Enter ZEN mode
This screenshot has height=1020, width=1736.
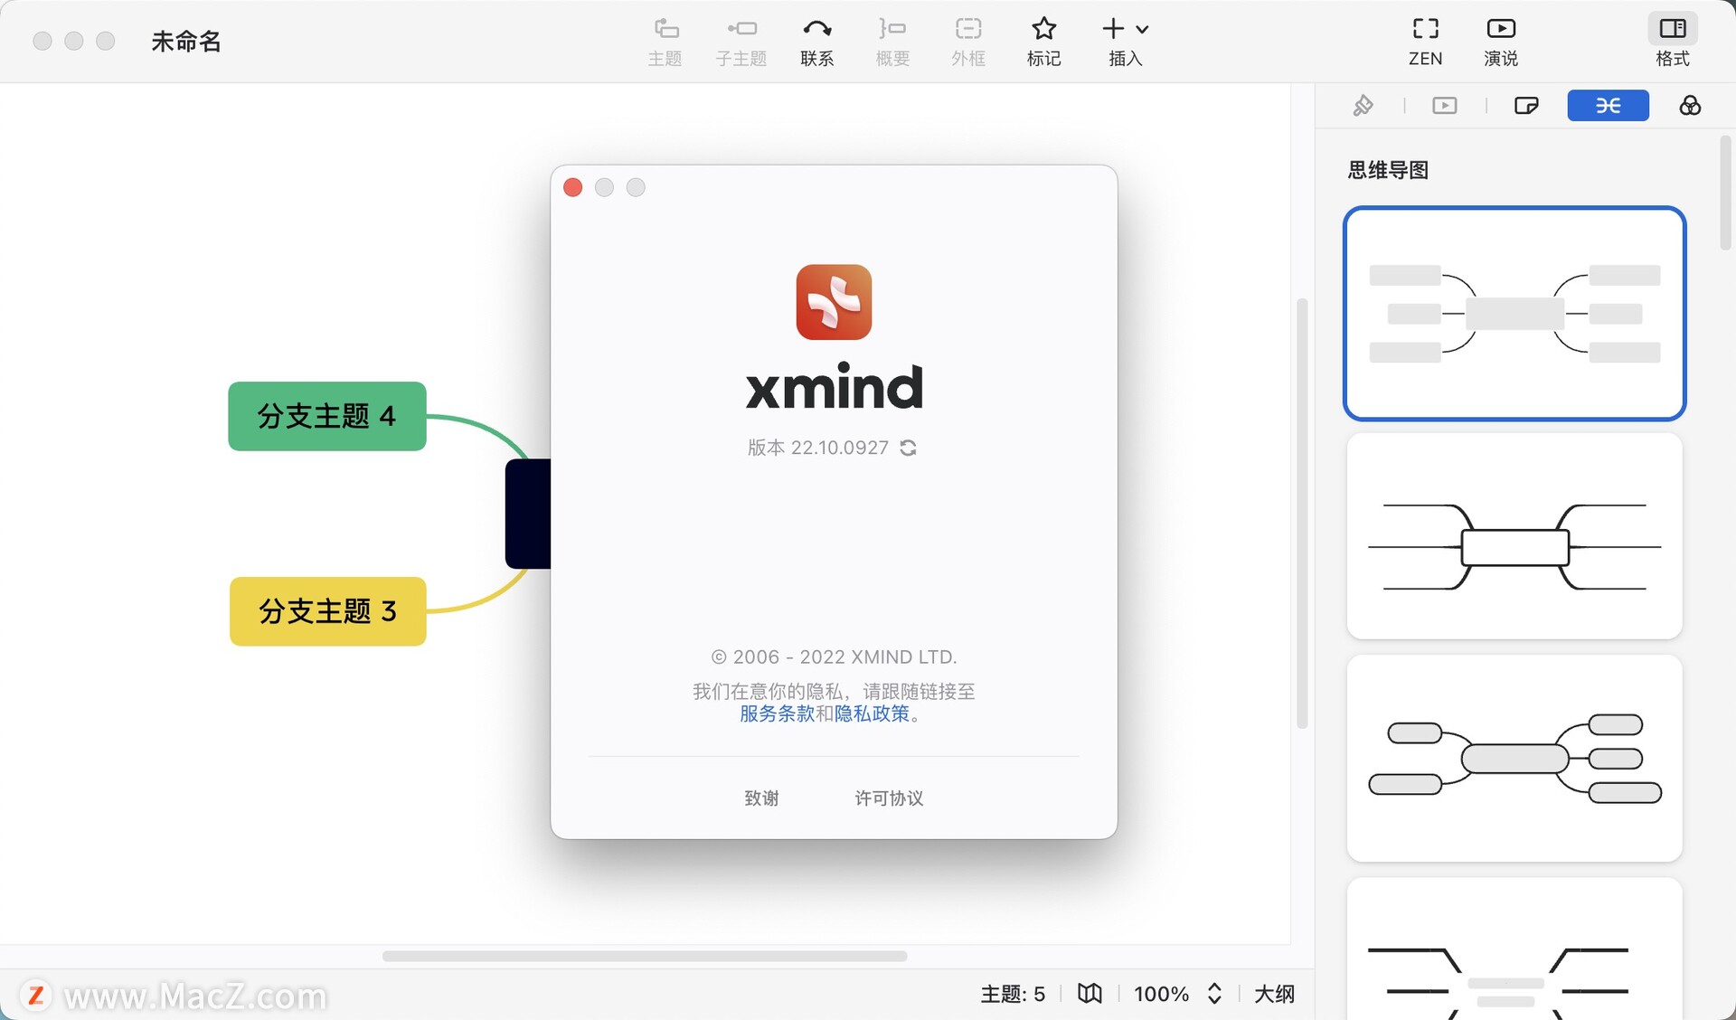[1425, 42]
